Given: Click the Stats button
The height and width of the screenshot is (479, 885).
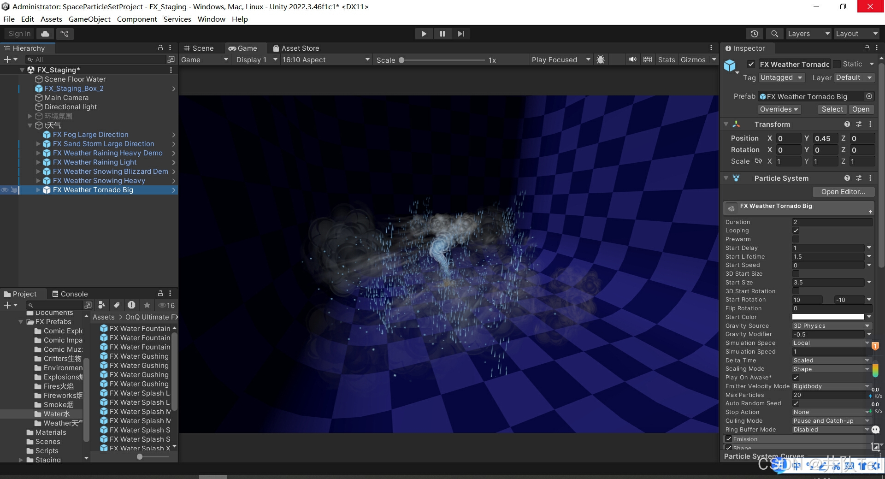Looking at the screenshot, I should click(x=666, y=60).
